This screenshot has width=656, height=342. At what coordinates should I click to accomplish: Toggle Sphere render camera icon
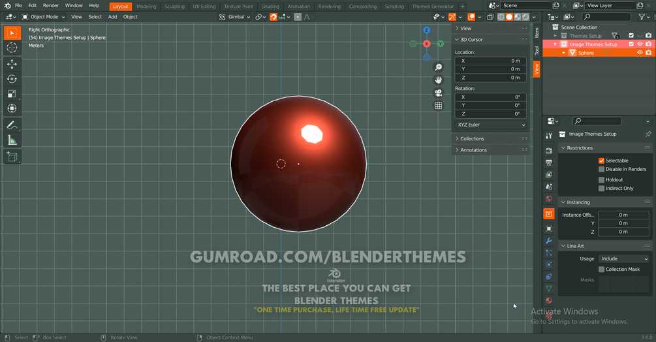click(x=648, y=53)
